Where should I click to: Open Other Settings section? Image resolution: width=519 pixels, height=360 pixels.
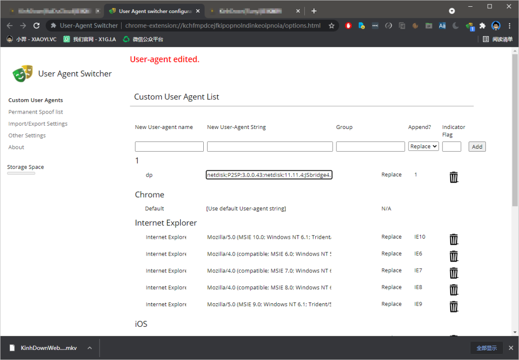pos(27,135)
